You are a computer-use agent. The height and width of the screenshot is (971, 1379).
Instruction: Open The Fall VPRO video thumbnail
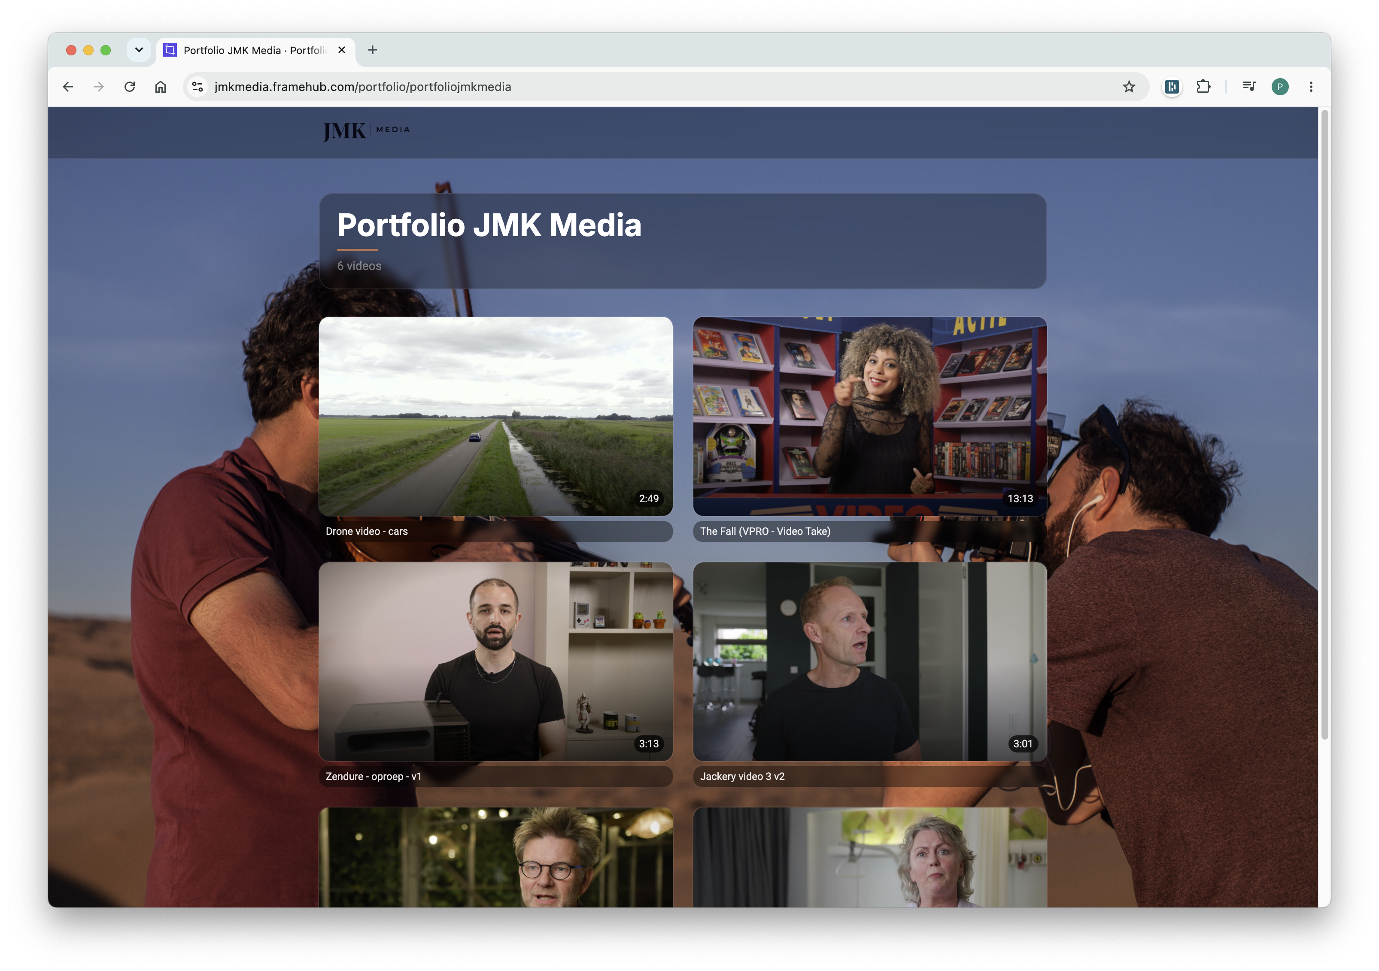870,416
